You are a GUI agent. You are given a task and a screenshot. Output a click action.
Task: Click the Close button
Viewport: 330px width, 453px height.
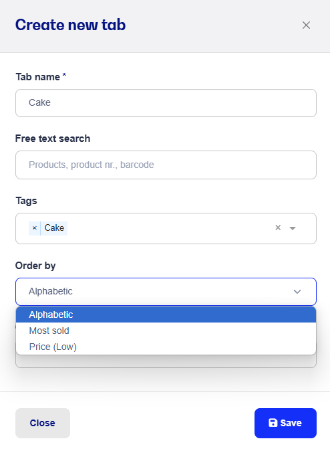pyautogui.click(x=43, y=423)
